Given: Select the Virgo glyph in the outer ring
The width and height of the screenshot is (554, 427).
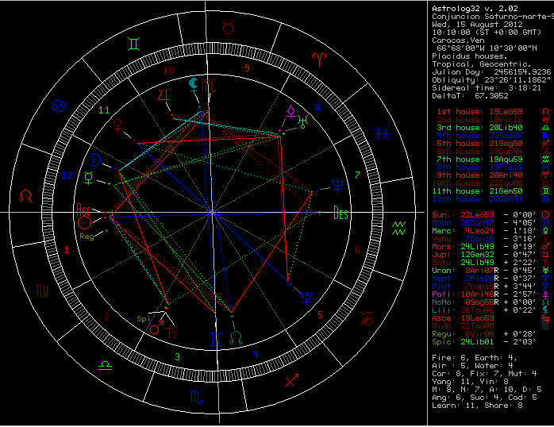Looking at the screenshot, I should (x=42, y=290).
